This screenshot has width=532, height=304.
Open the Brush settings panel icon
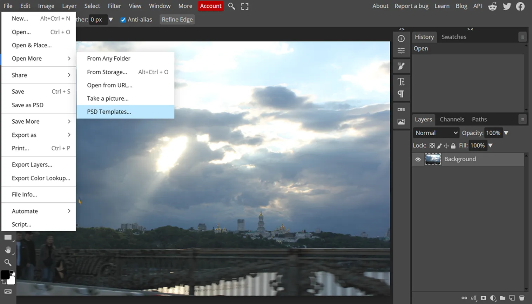pos(401,66)
